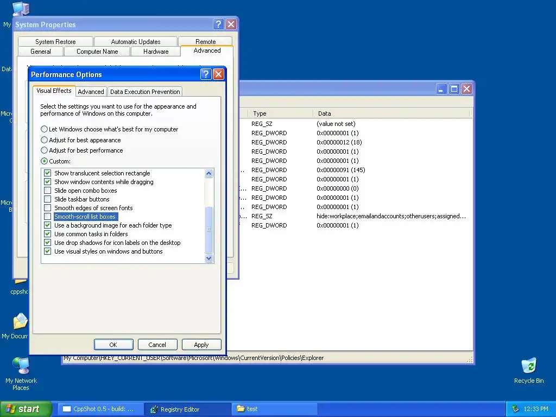
Task: Click the 12:33 PM taskbar clock
Action: (x=536, y=409)
